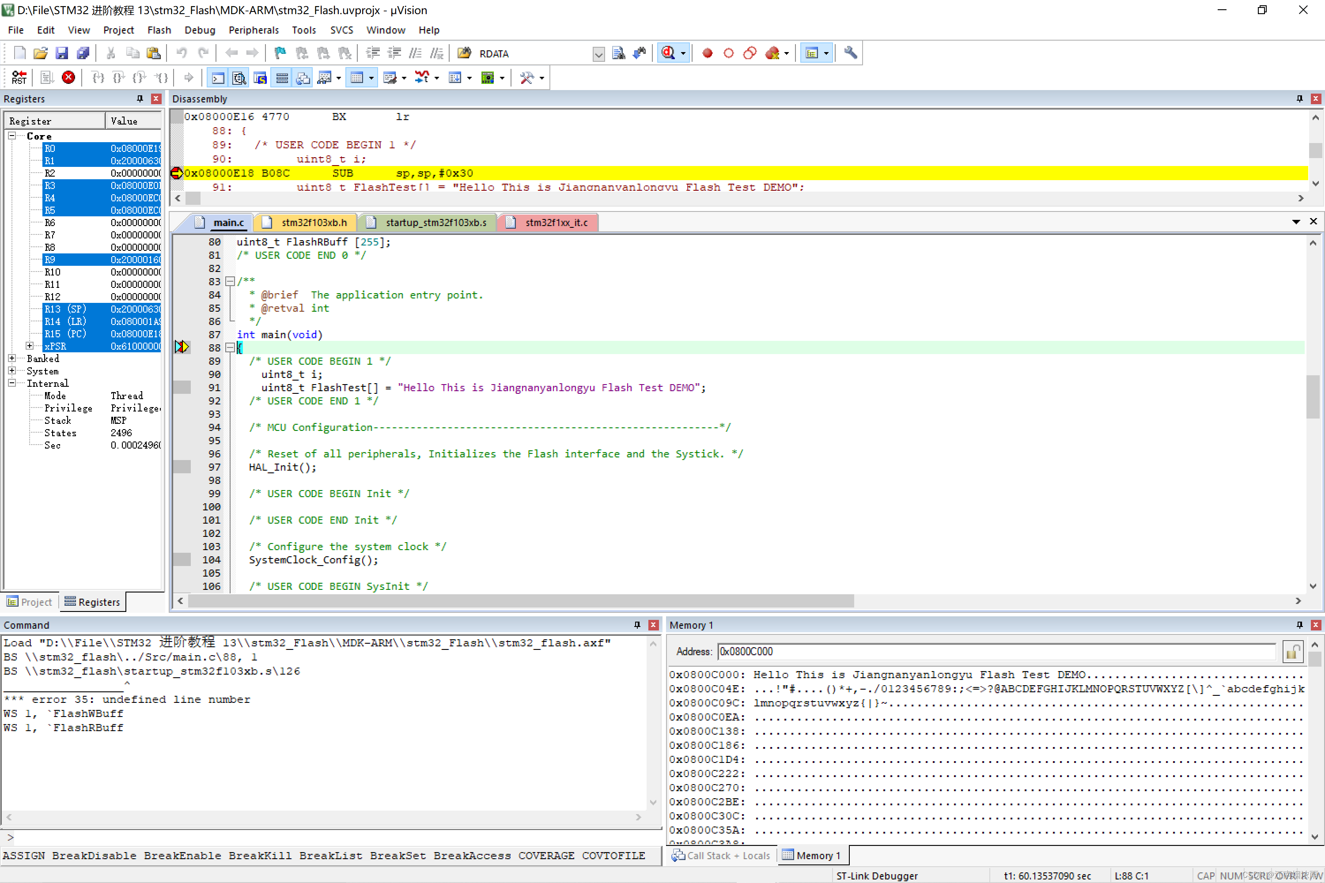Click the Step Into icon
This screenshot has width=1325, height=883.
(x=98, y=78)
